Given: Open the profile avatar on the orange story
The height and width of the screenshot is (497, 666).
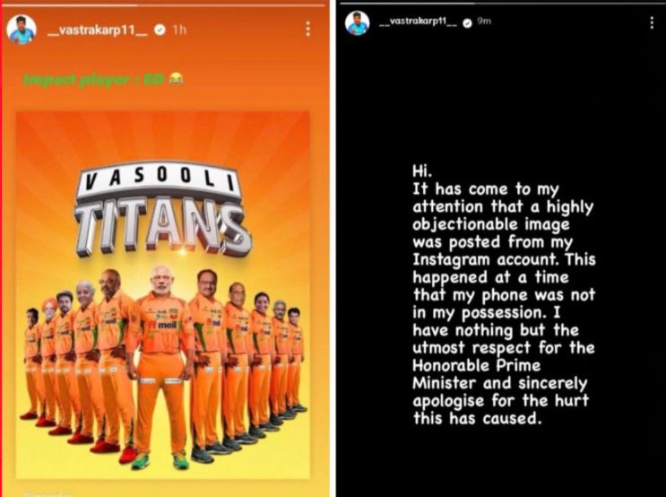Looking at the screenshot, I should pos(21,30).
